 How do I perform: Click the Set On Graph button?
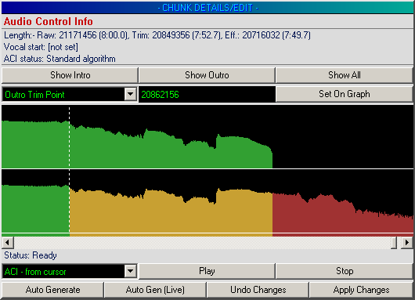[344, 94]
